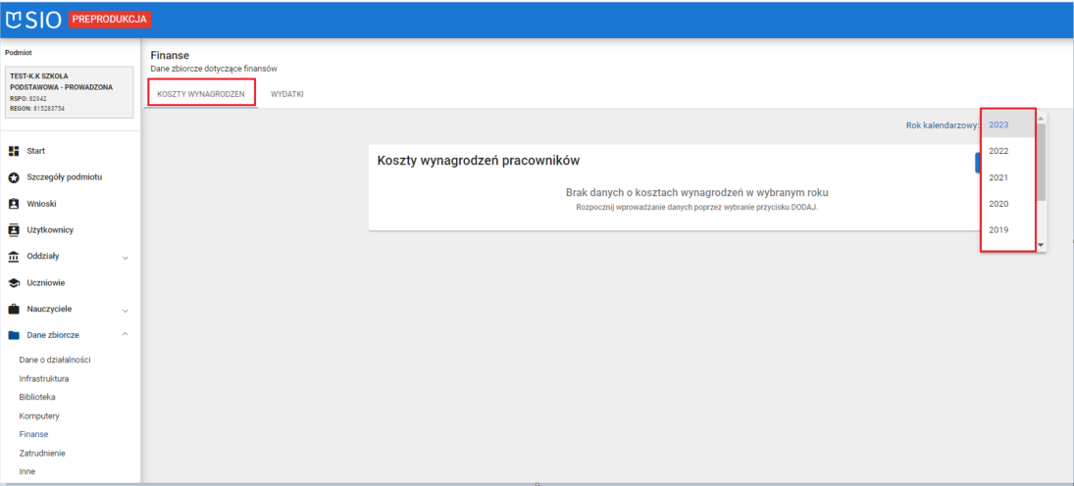
Task: Open Start dashboard icon in sidebar
Action: click(x=14, y=151)
